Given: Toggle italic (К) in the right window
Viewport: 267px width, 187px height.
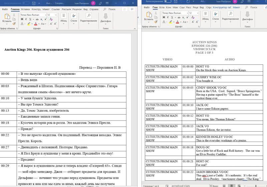Looking at the screenshot, I should [168, 17].
